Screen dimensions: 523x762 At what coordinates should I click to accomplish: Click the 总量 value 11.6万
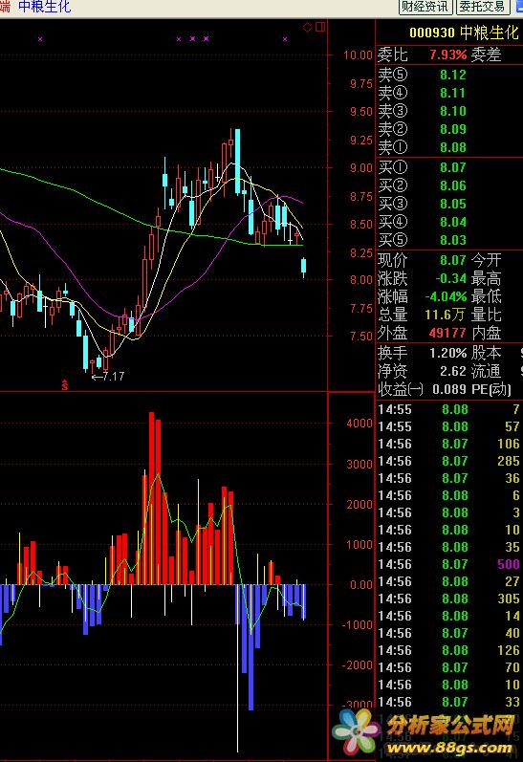(445, 315)
